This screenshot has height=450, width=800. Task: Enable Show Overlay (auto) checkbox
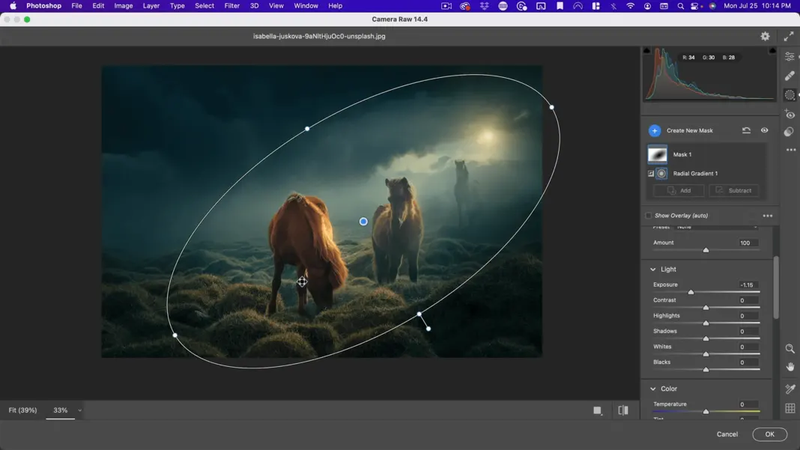coord(648,216)
